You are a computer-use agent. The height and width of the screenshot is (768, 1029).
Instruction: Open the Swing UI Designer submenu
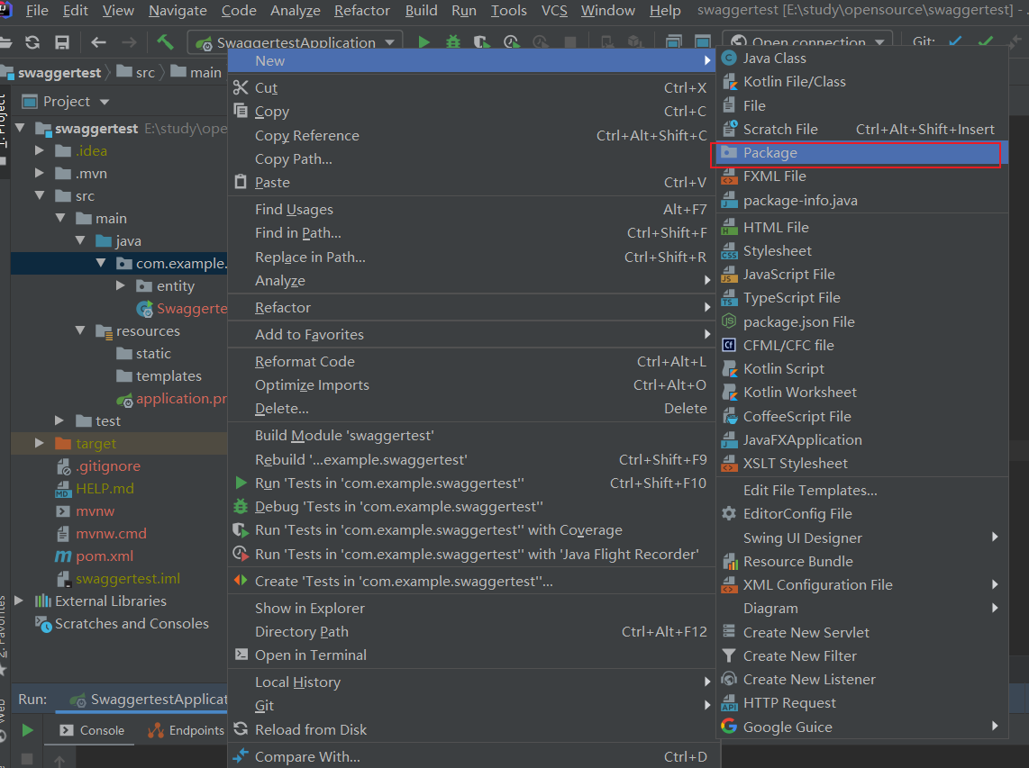pos(861,538)
